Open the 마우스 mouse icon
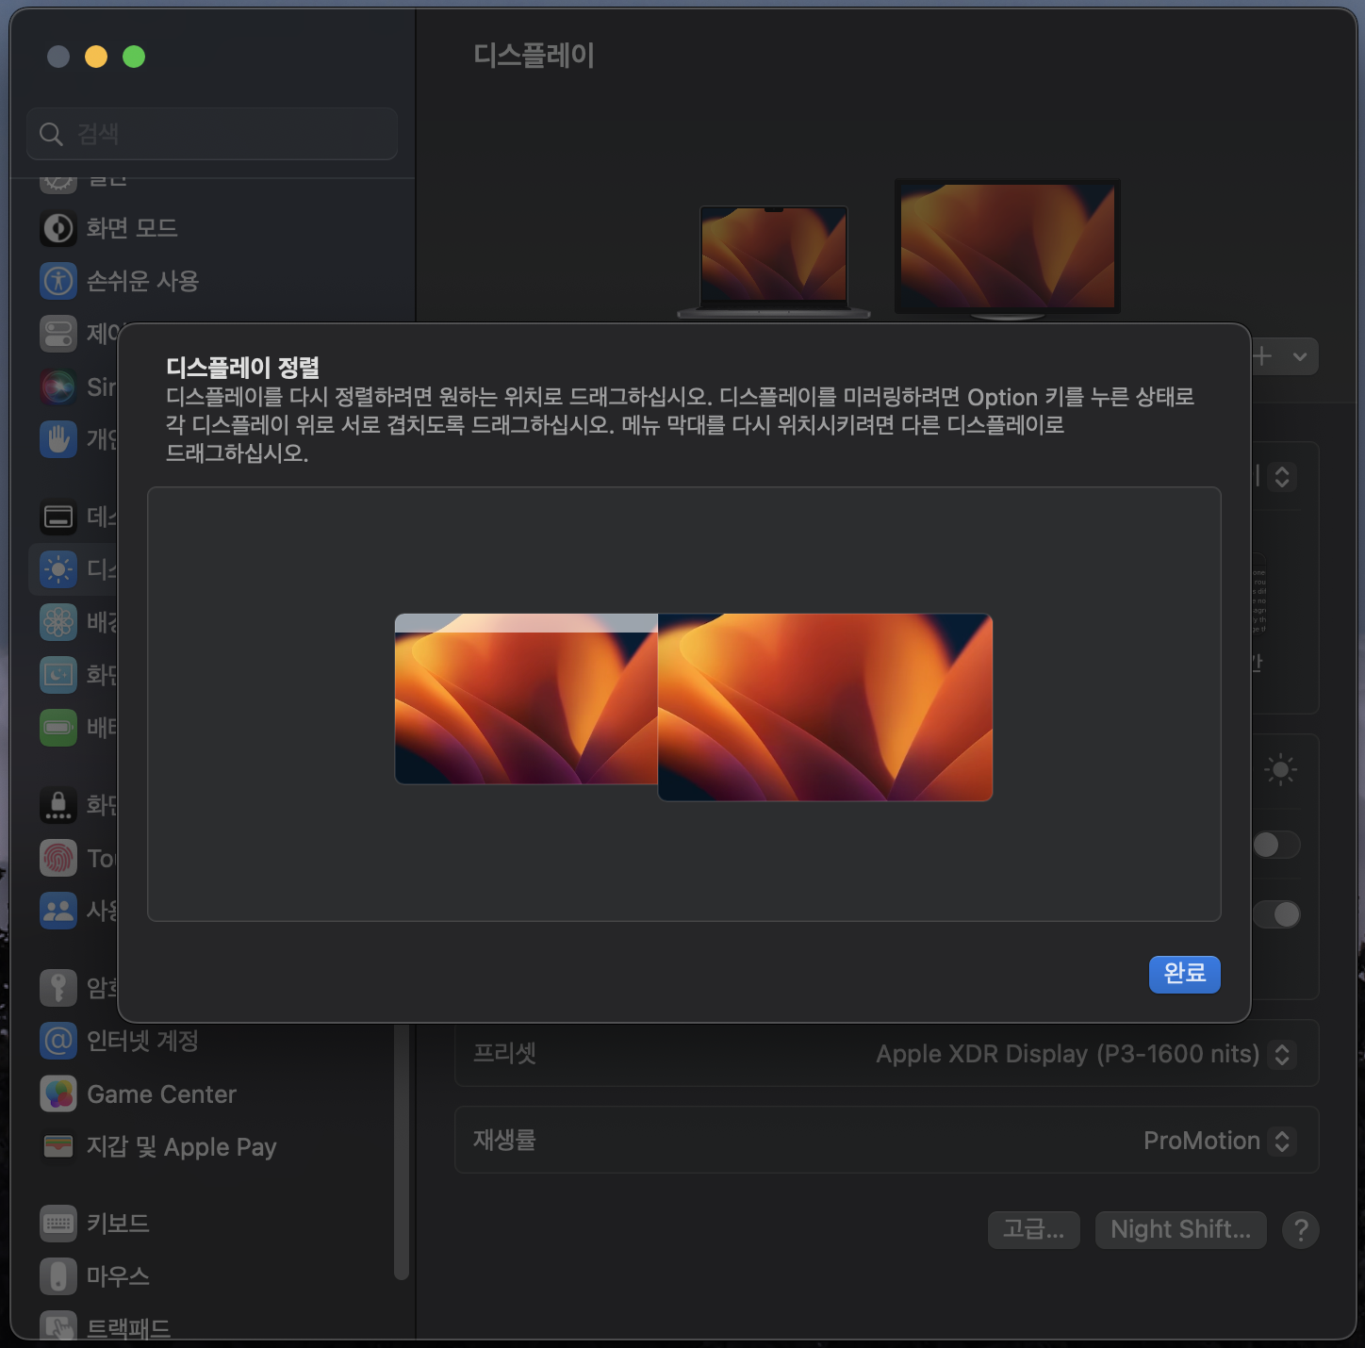This screenshot has width=1365, height=1348. [58, 1276]
